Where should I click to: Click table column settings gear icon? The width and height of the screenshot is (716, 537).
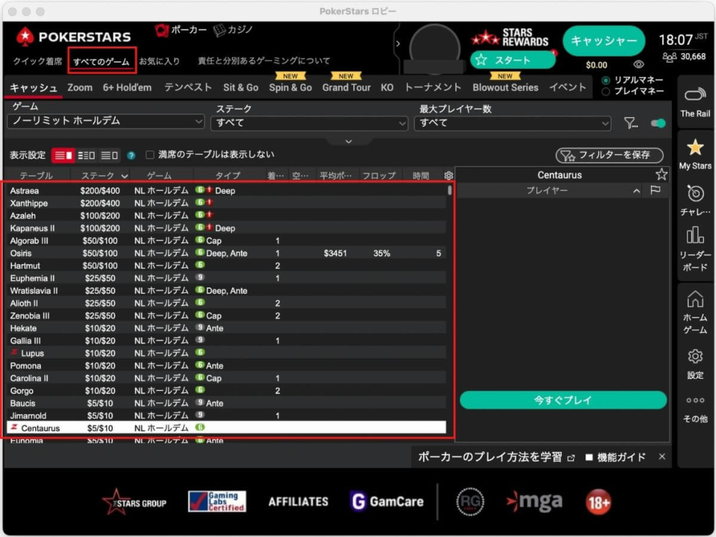(x=448, y=176)
